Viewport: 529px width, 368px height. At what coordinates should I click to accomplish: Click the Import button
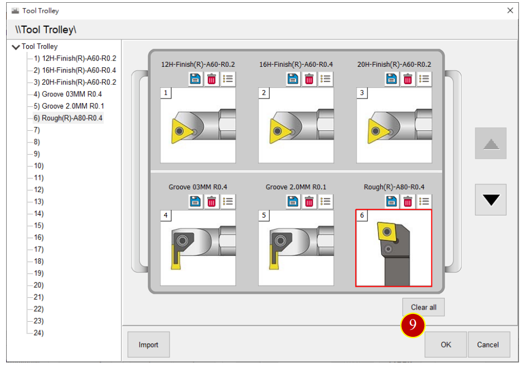click(148, 345)
